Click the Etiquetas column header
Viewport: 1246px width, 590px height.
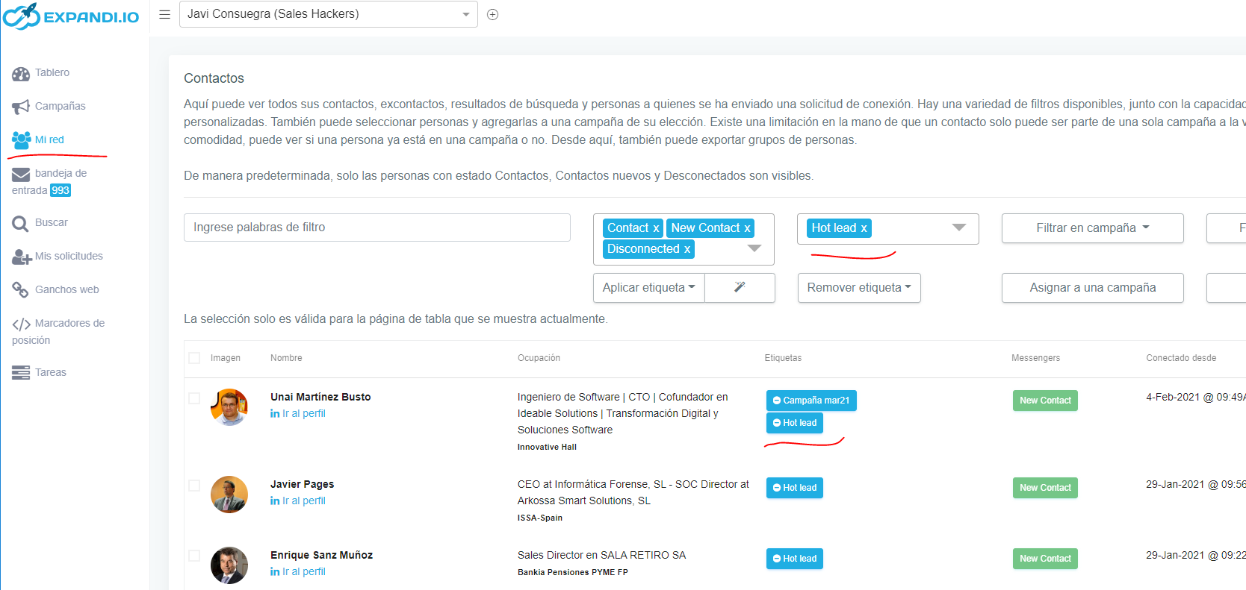tap(783, 358)
